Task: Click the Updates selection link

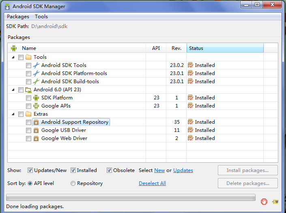Action: [183, 170]
